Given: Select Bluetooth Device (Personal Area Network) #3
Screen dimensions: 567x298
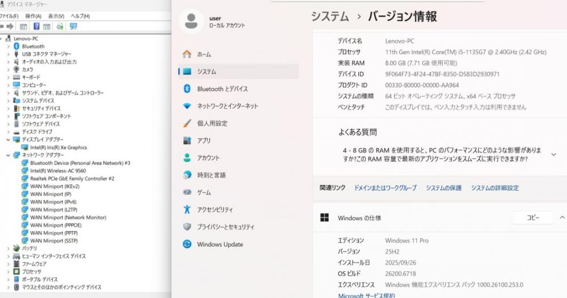Looking at the screenshot, I should pyautogui.click(x=80, y=163).
